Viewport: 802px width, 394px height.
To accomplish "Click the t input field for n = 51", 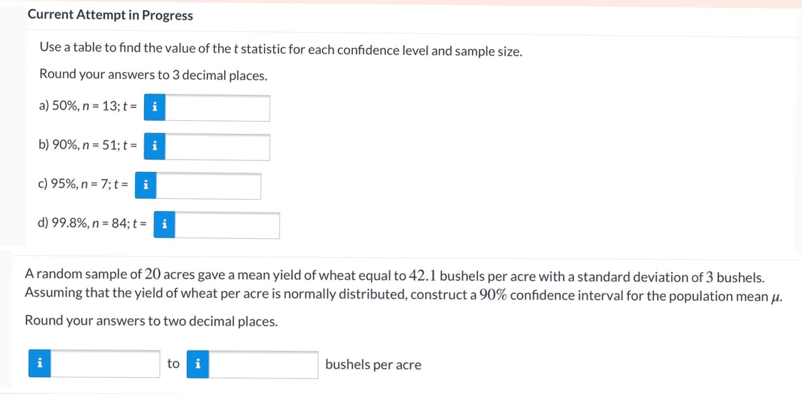I will coord(217,147).
